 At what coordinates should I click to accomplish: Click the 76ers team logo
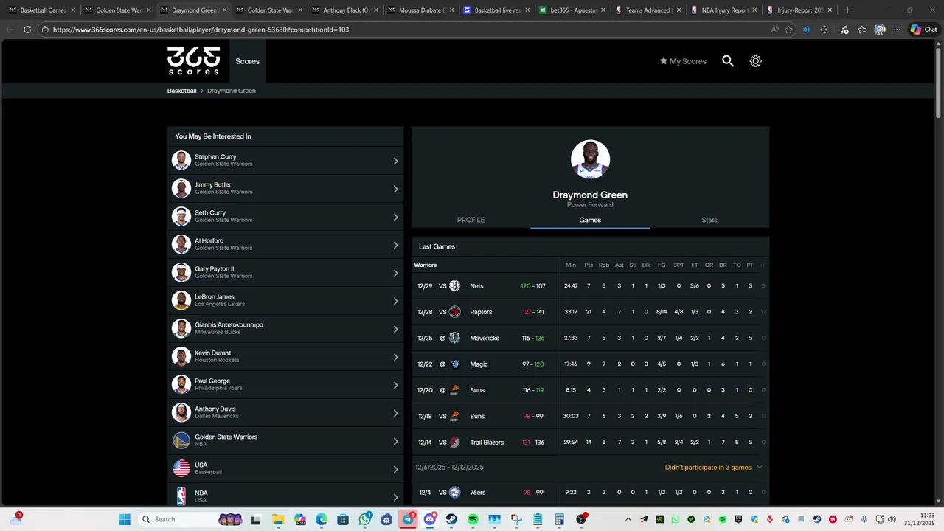coord(454,492)
